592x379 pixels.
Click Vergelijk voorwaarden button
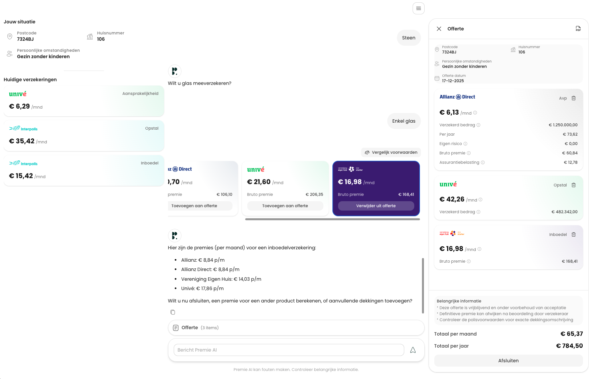coord(391,152)
